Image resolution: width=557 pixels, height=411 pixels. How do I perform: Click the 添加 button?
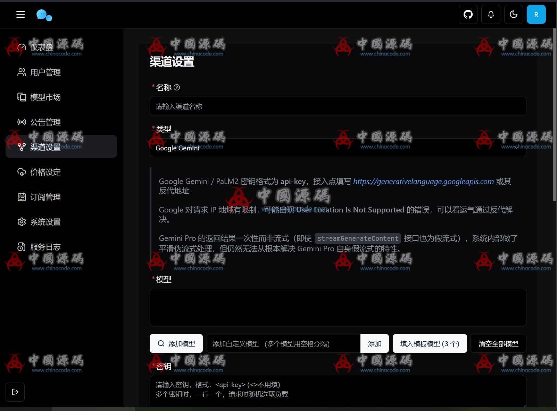click(x=375, y=343)
